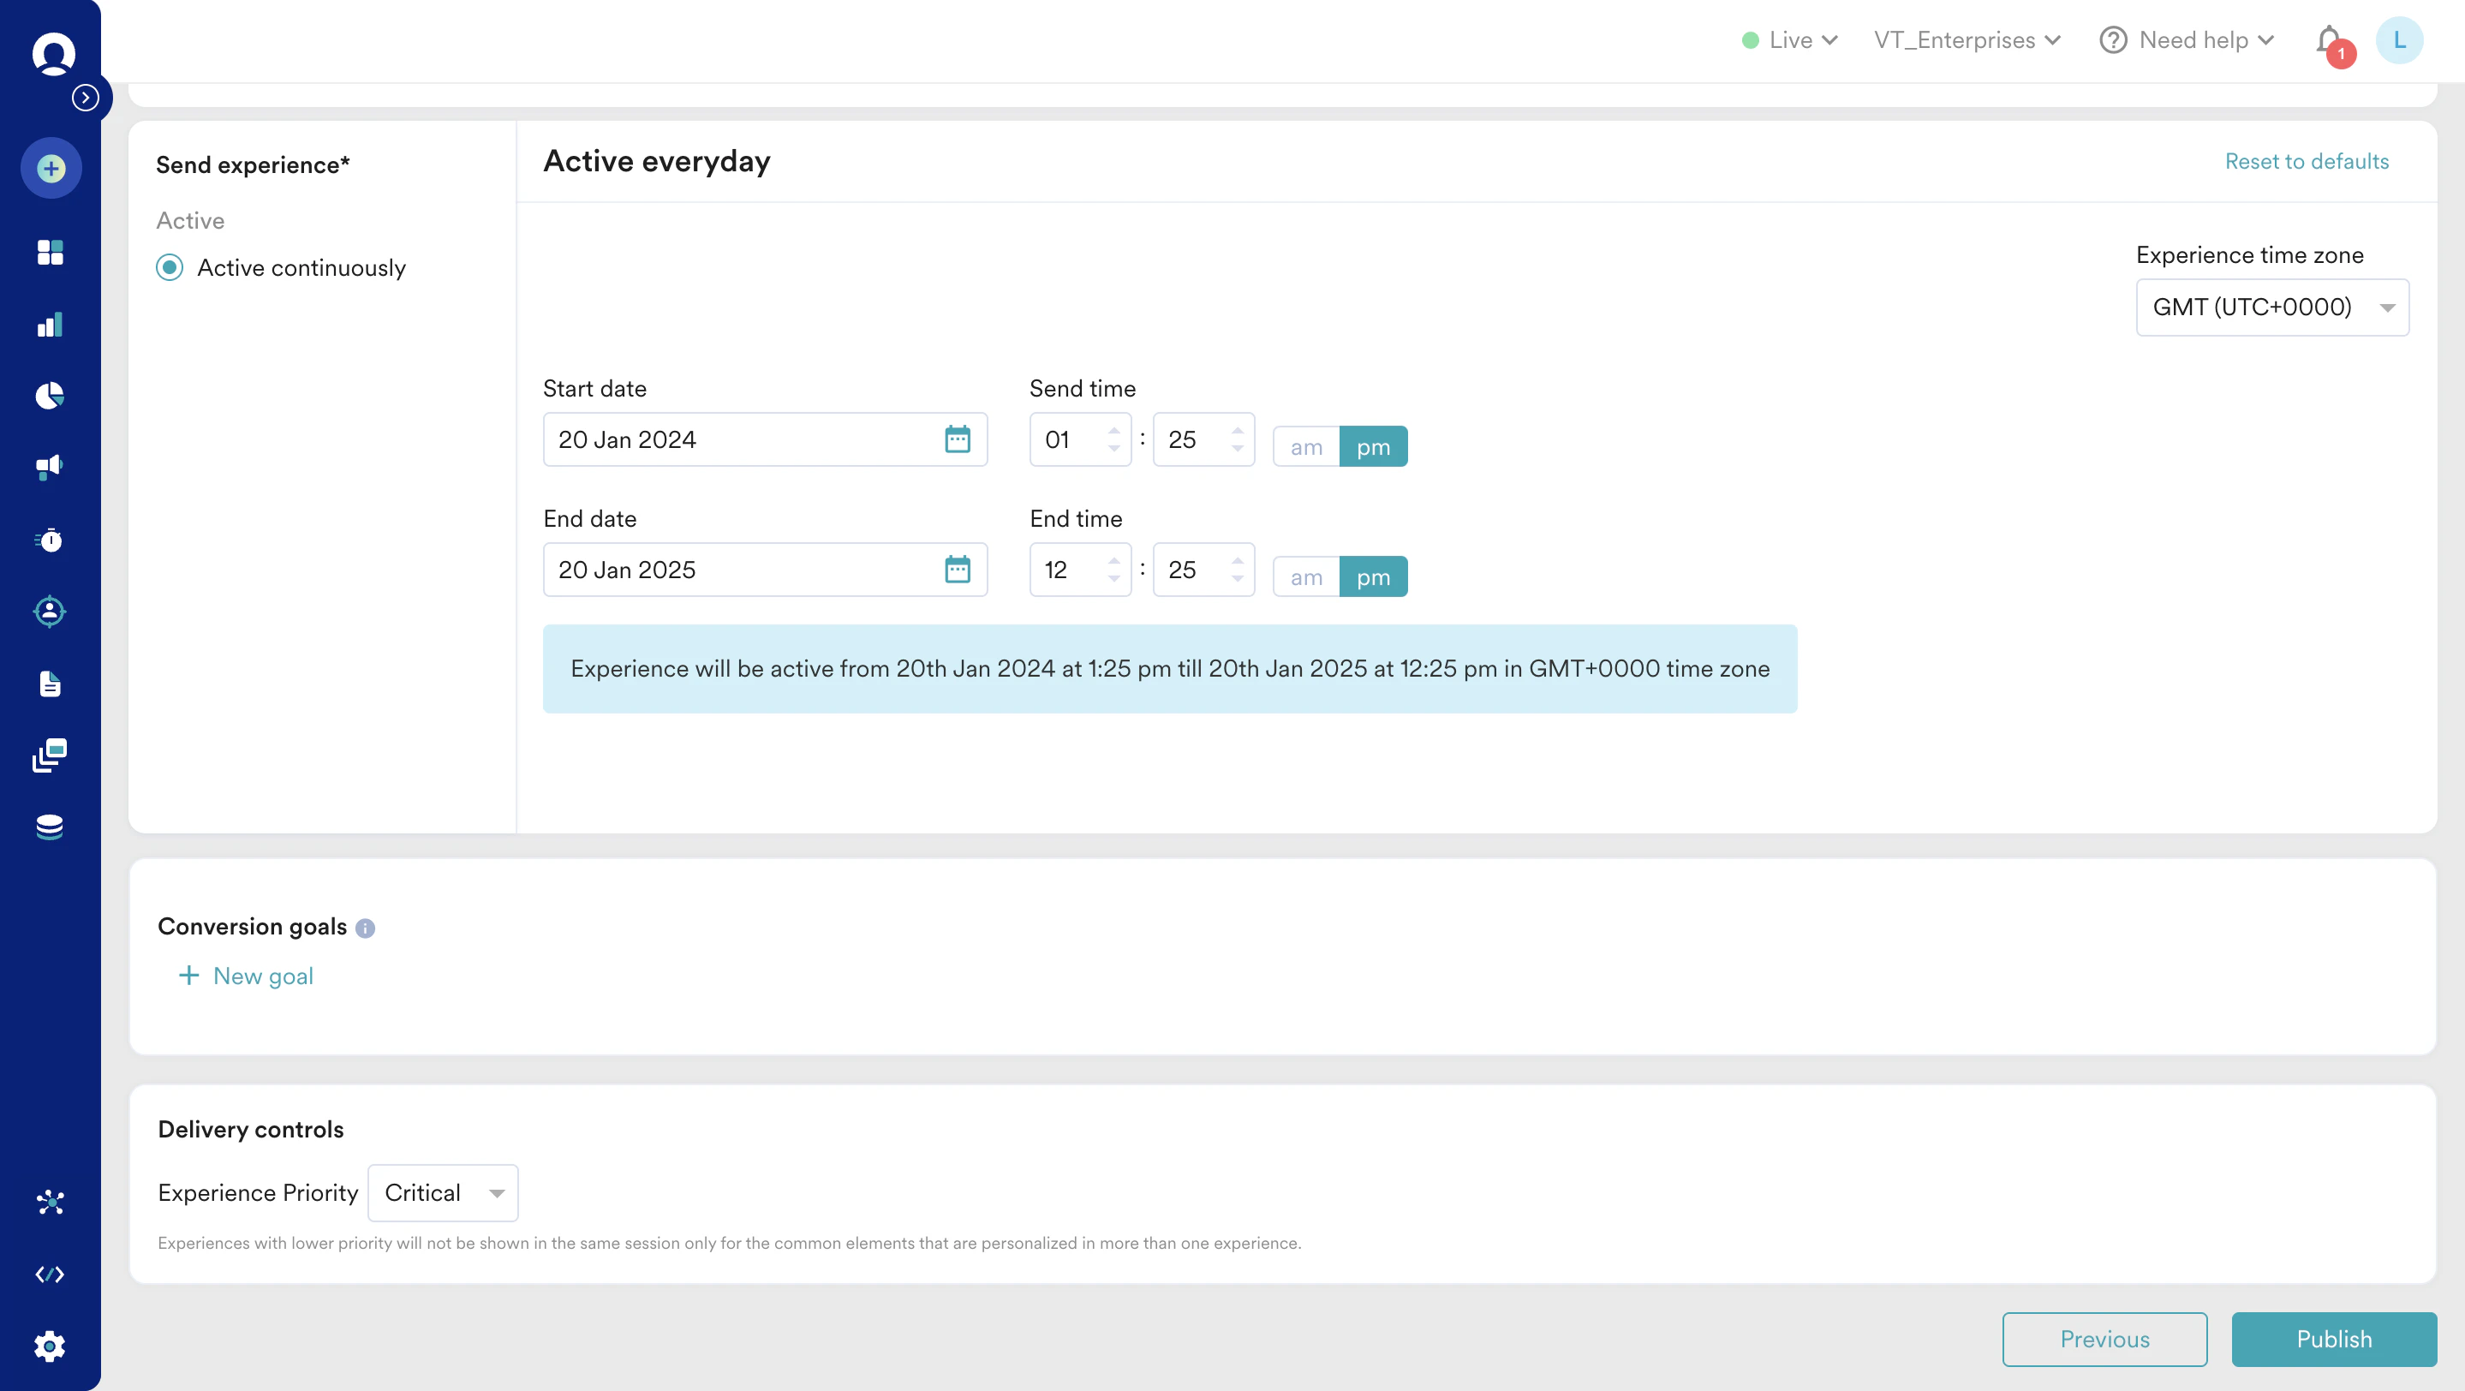Open the megaphone campaigns icon in sidebar

coord(50,467)
